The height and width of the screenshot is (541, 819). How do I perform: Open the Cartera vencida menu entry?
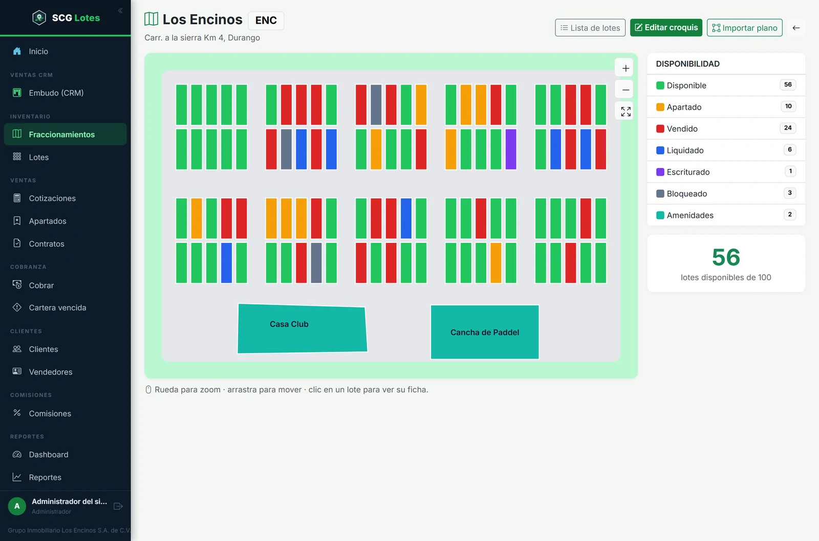click(66, 307)
